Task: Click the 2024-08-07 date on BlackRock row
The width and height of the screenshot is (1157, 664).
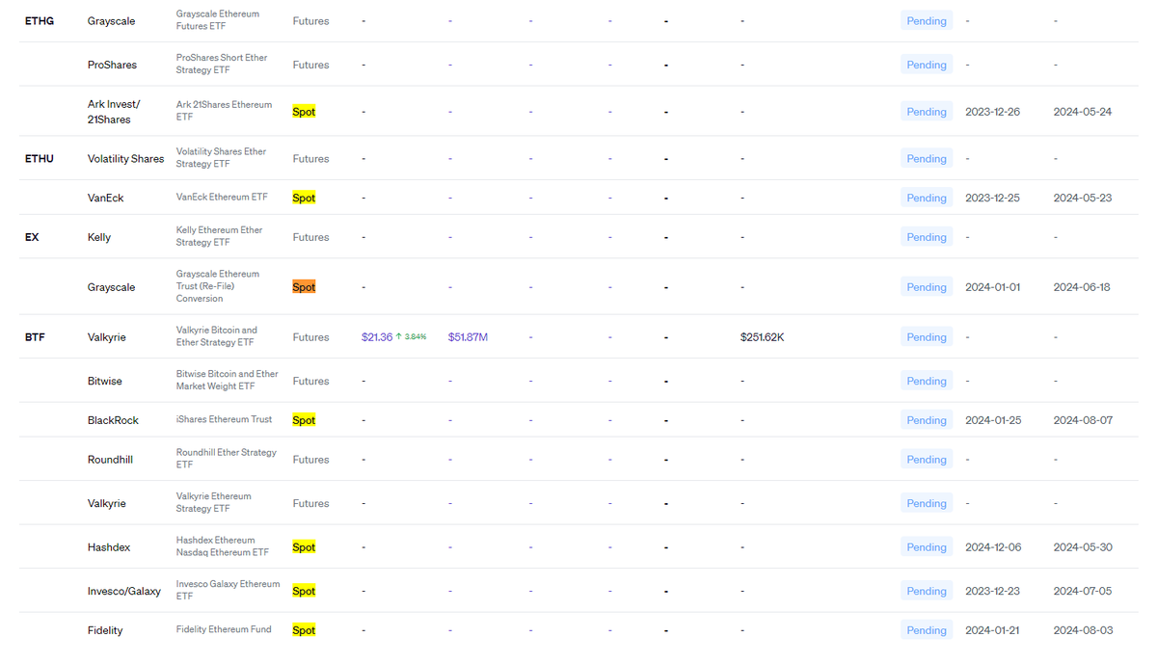Action: [x=1082, y=419]
